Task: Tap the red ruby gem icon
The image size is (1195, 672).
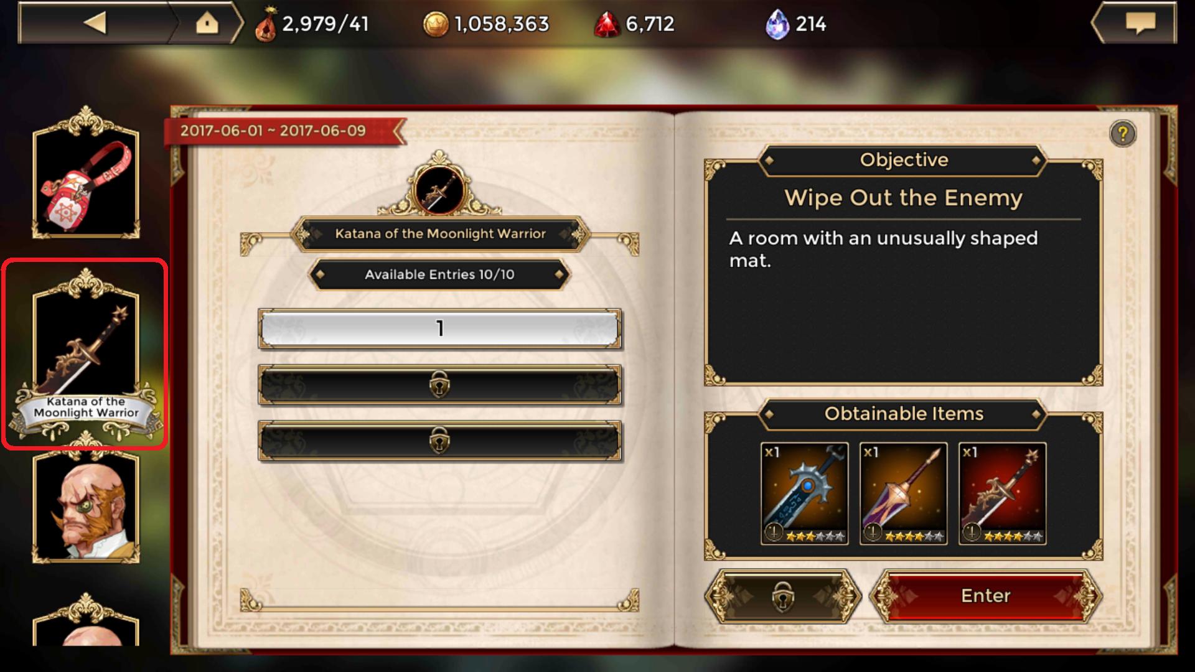Action: click(607, 25)
